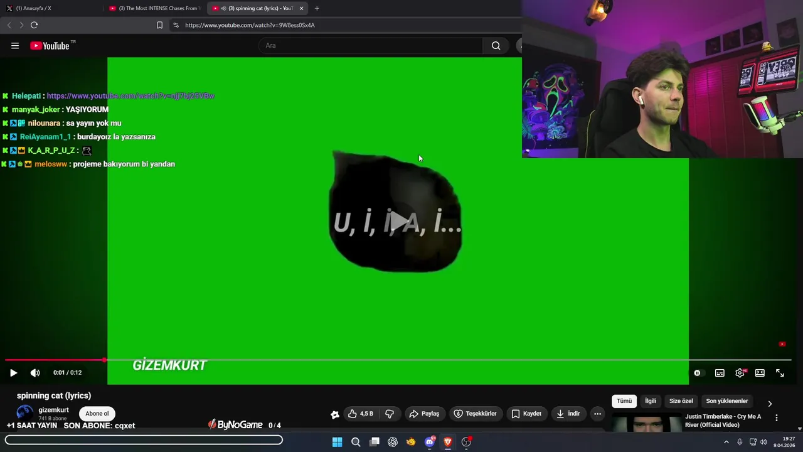
Task: Show hidden system tray icons
Action: (x=726, y=442)
